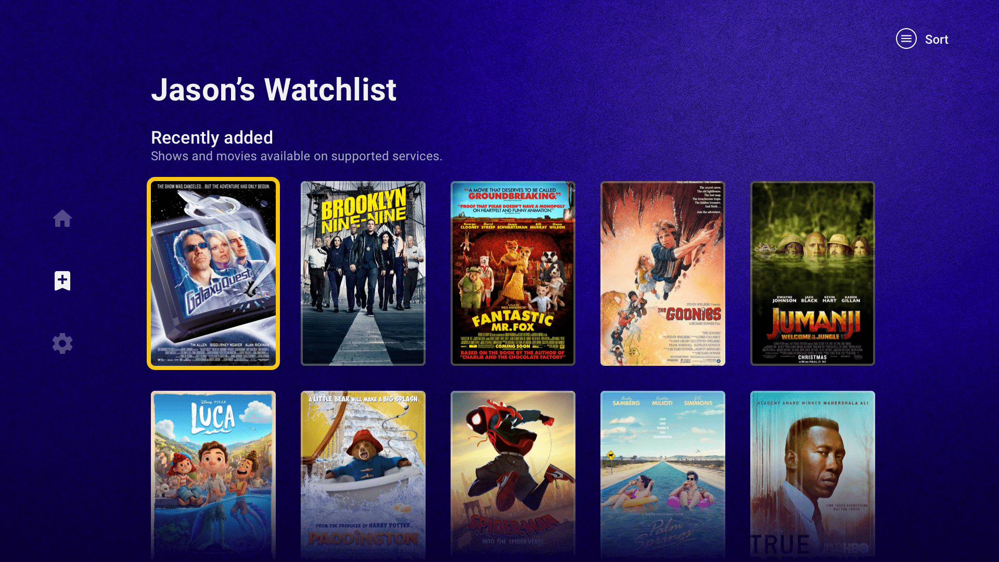The width and height of the screenshot is (999, 562).
Task: Open Jason's Watchlist menu
Action: tap(906, 39)
